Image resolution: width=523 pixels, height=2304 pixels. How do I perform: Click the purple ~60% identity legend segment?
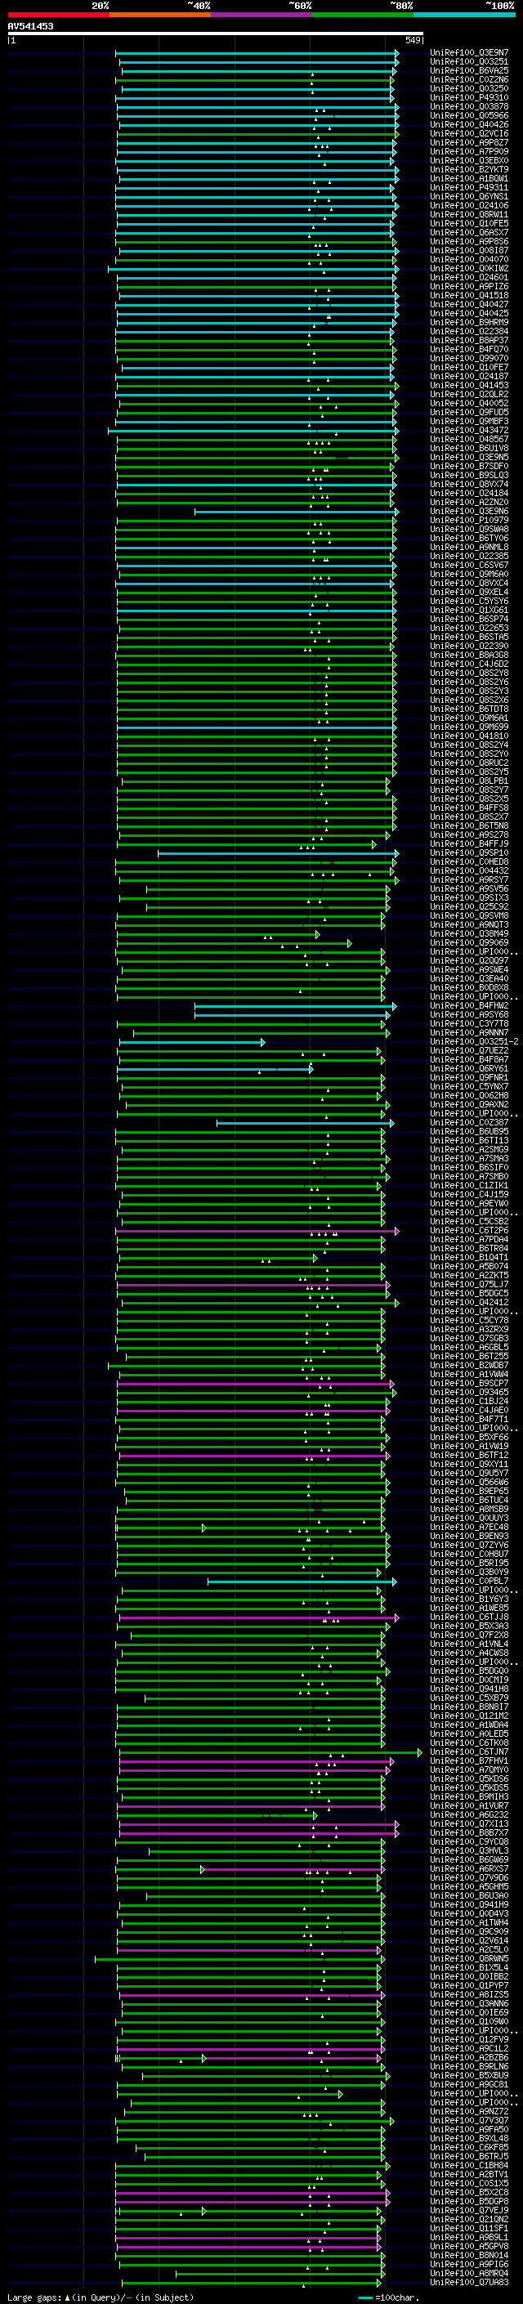tap(261, 15)
